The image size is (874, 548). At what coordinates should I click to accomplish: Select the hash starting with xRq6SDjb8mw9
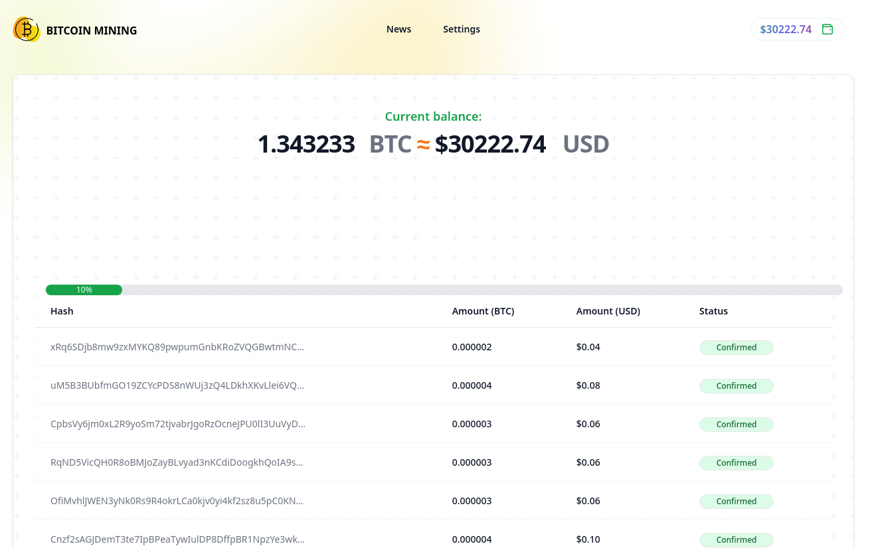coord(177,347)
